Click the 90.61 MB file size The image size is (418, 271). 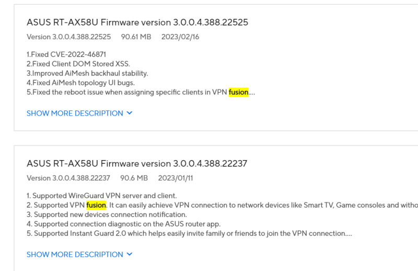click(136, 37)
